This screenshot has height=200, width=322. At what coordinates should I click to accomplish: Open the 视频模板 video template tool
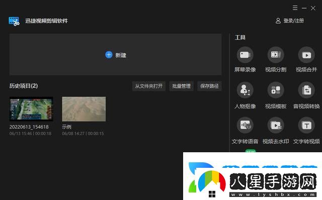point(276,90)
